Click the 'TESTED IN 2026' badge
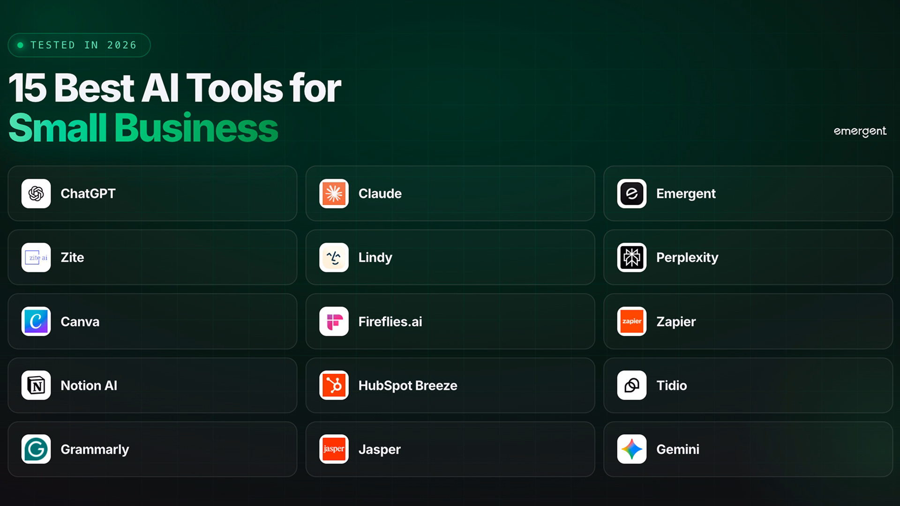900x506 pixels. (x=79, y=45)
